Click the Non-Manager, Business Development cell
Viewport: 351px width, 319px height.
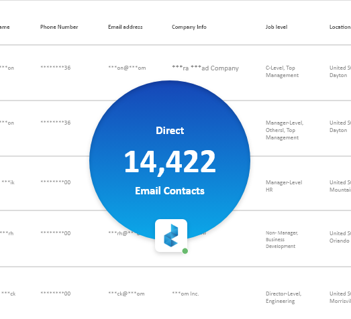point(282,240)
